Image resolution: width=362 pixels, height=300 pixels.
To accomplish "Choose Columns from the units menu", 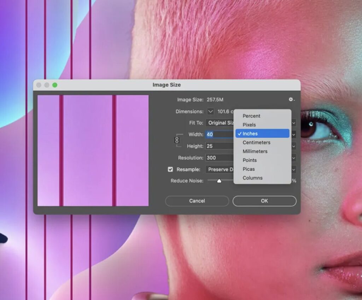I will (252, 178).
